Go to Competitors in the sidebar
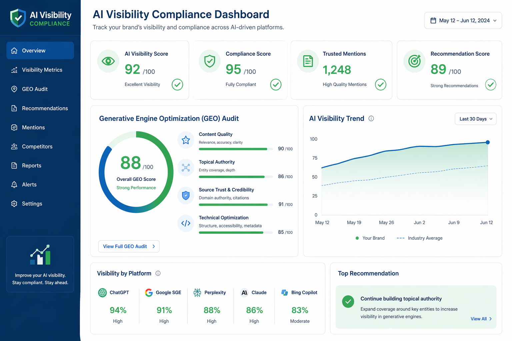Viewport: 512px width, 341px height. pyautogui.click(x=40, y=147)
